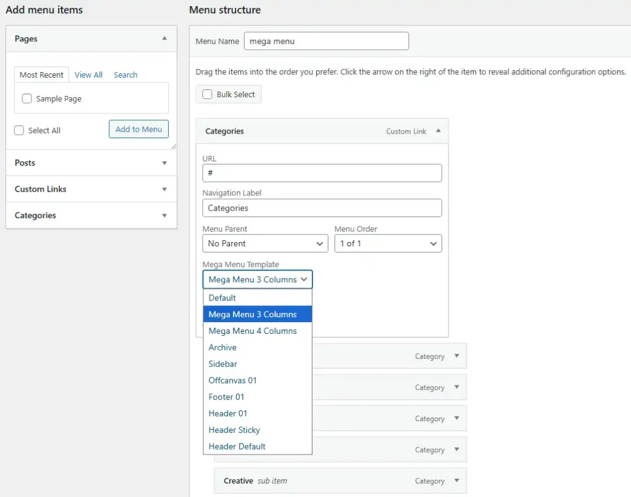
Task: Collapse the Pages panel arrow
Action: point(164,39)
